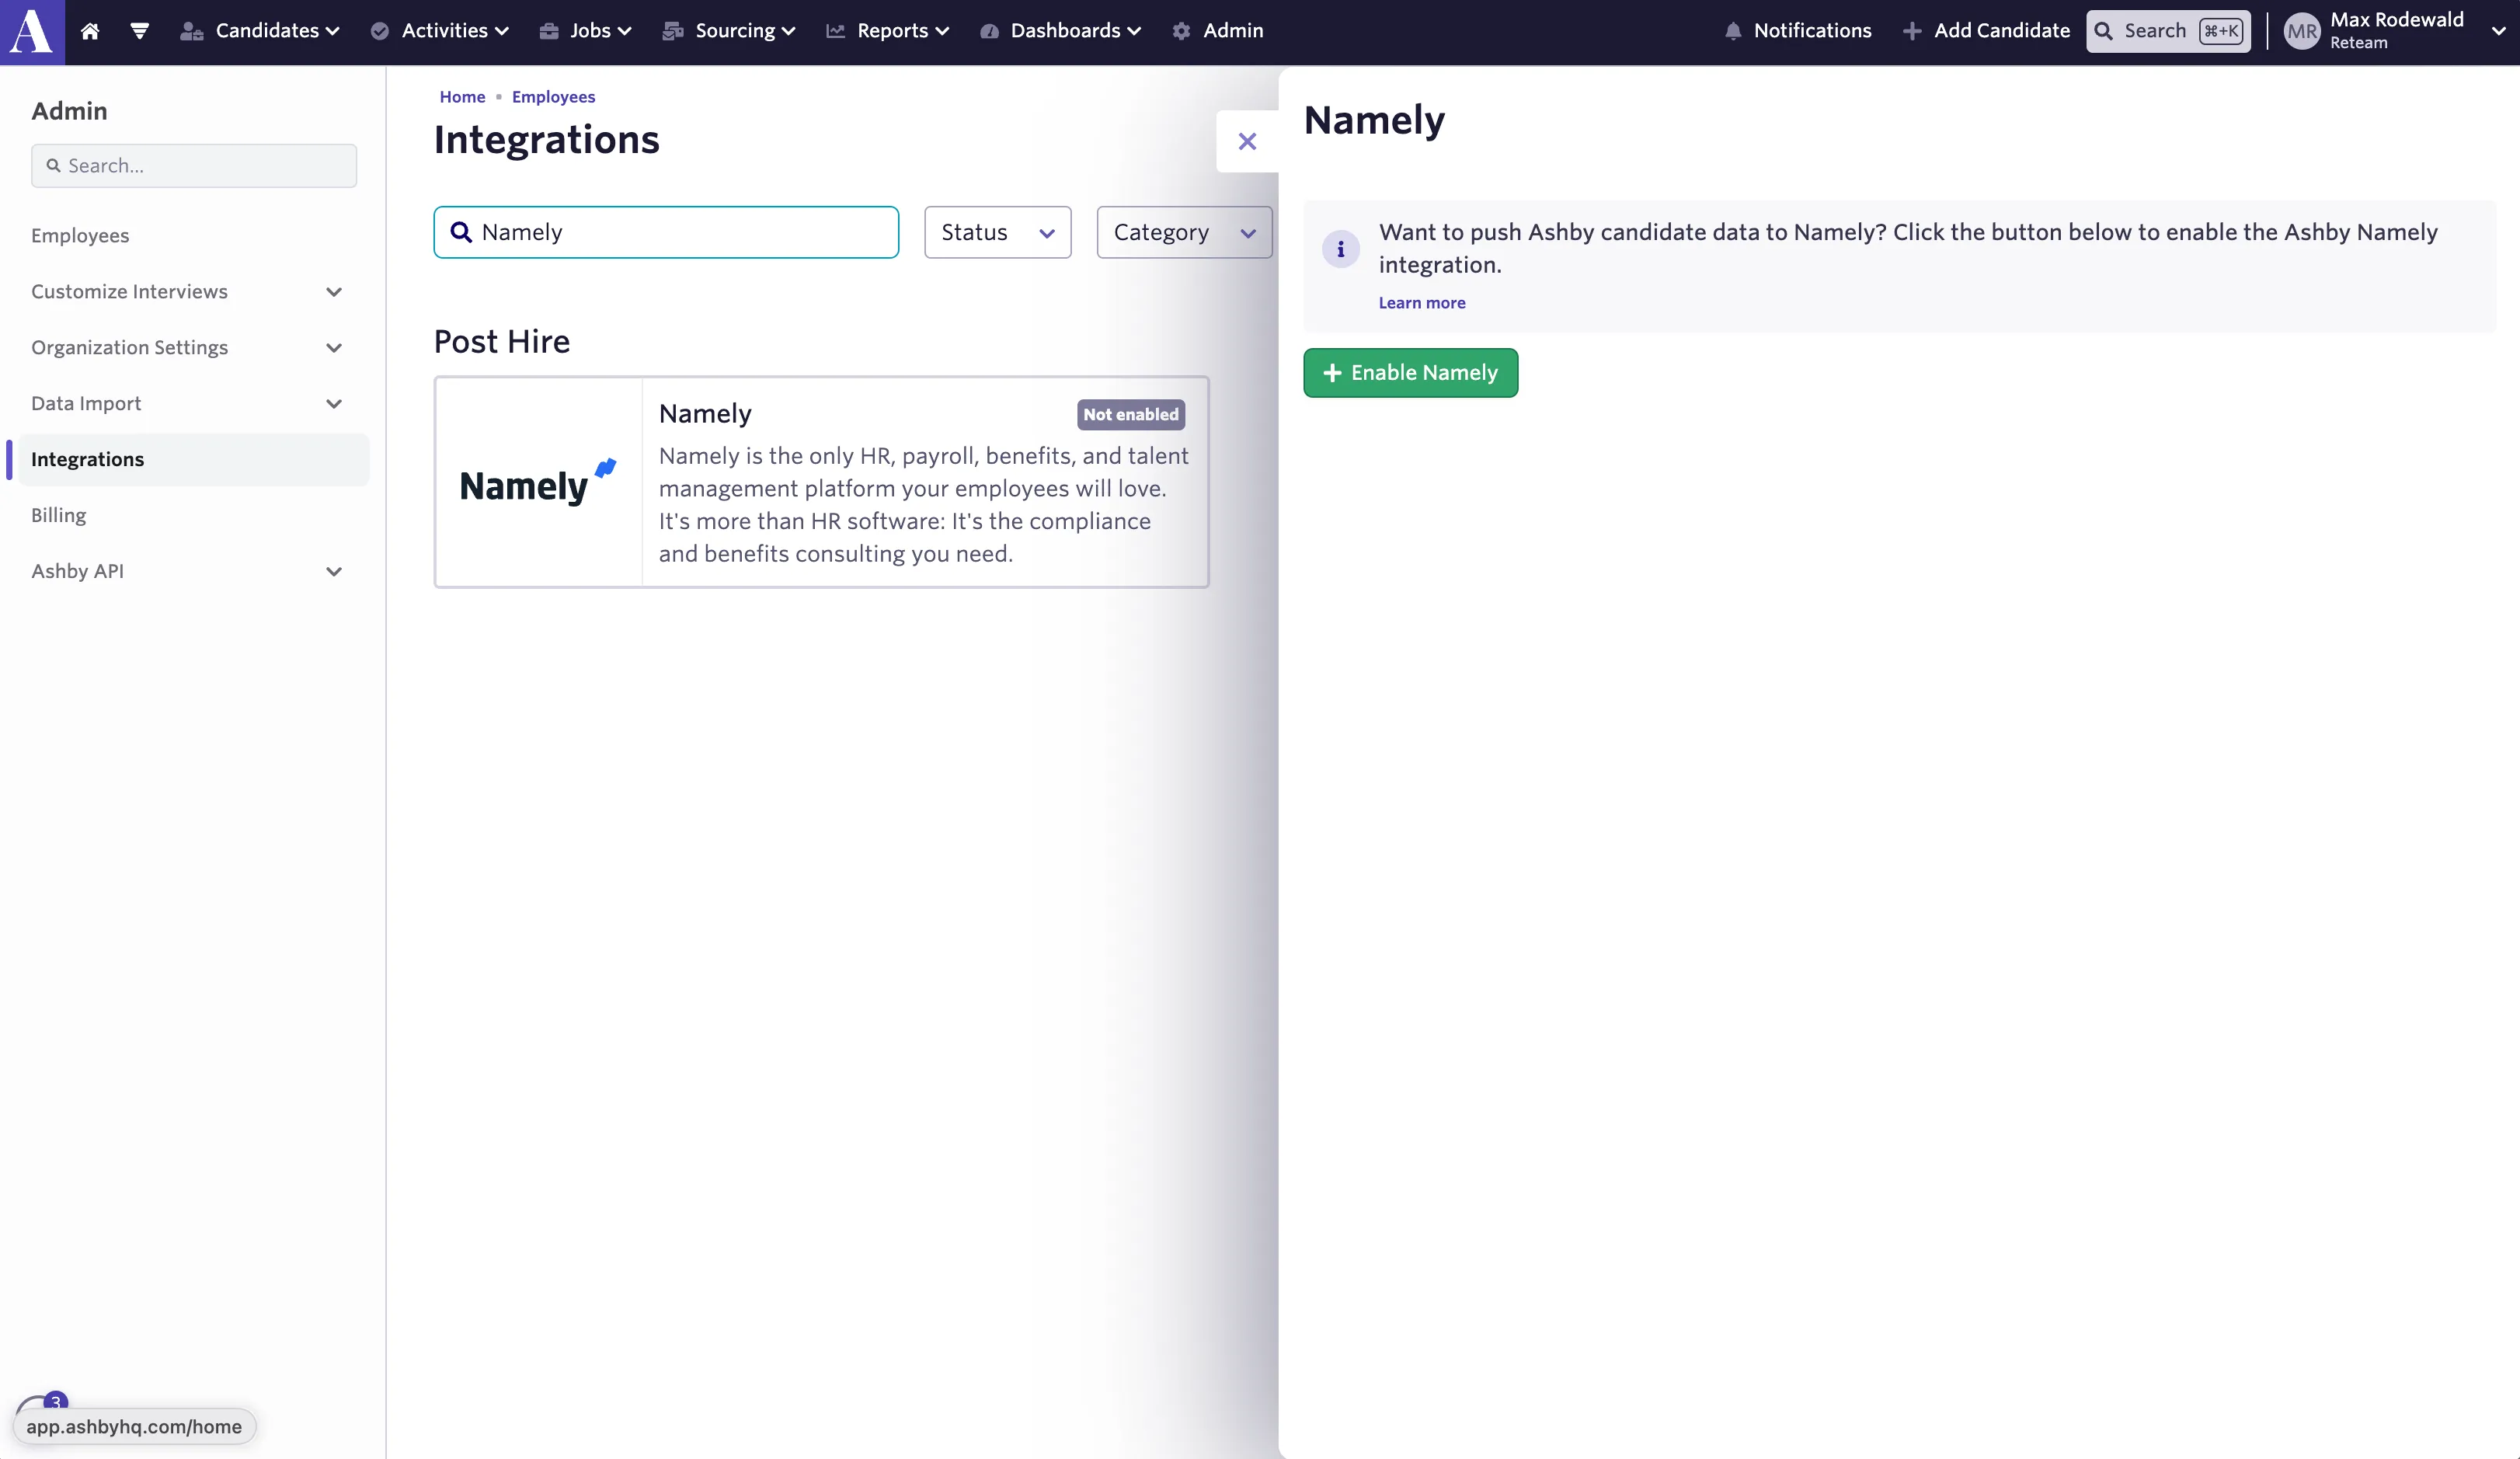Screen dimensions: 2520x1459
Task: Click the MR user avatar
Action: pyautogui.click(x=2301, y=31)
